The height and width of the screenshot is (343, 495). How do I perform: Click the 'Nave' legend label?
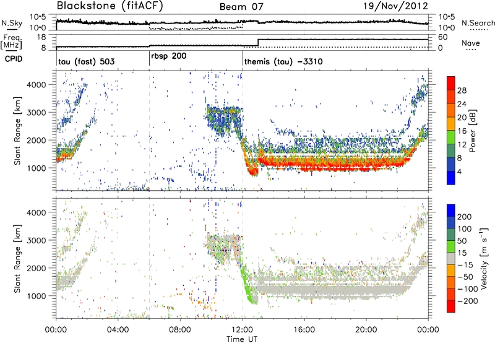tap(471, 43)
